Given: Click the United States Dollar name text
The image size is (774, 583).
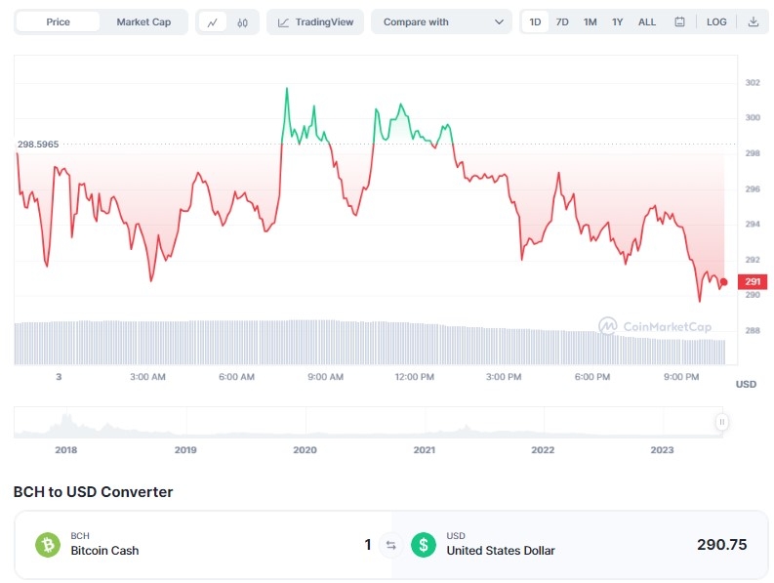Looking at the screenshot, I should click(x=501, y=551).
